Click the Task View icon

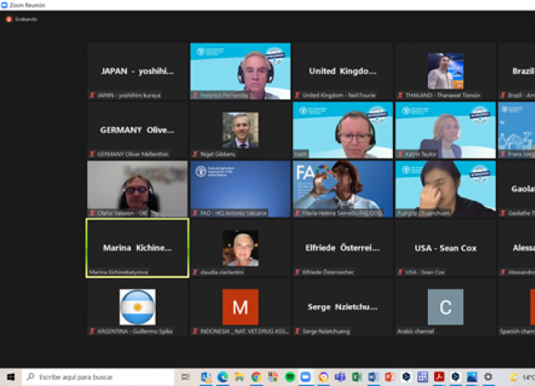coord(186,377)
